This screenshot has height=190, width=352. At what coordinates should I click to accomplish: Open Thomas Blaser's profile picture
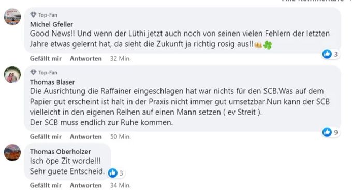[x=12, y=74]
